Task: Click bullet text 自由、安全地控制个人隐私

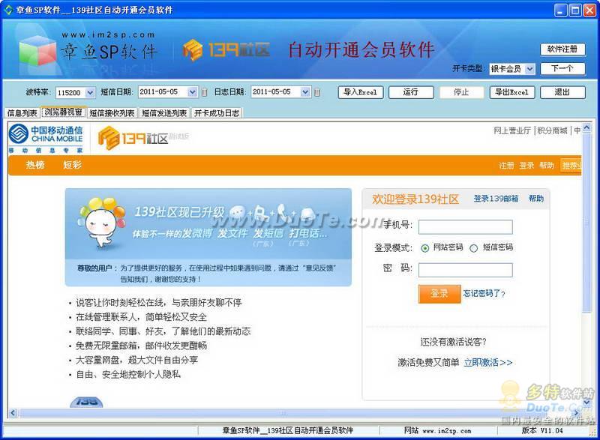Action: (127, 375)
